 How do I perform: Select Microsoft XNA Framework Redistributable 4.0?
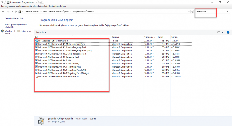coord(59,77)
